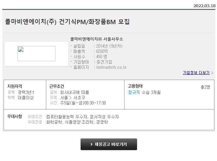Screen dimensions: 217x161
Task: Click the date 2022.03.18
Action: pyautogui.click(x=204, y=6)
